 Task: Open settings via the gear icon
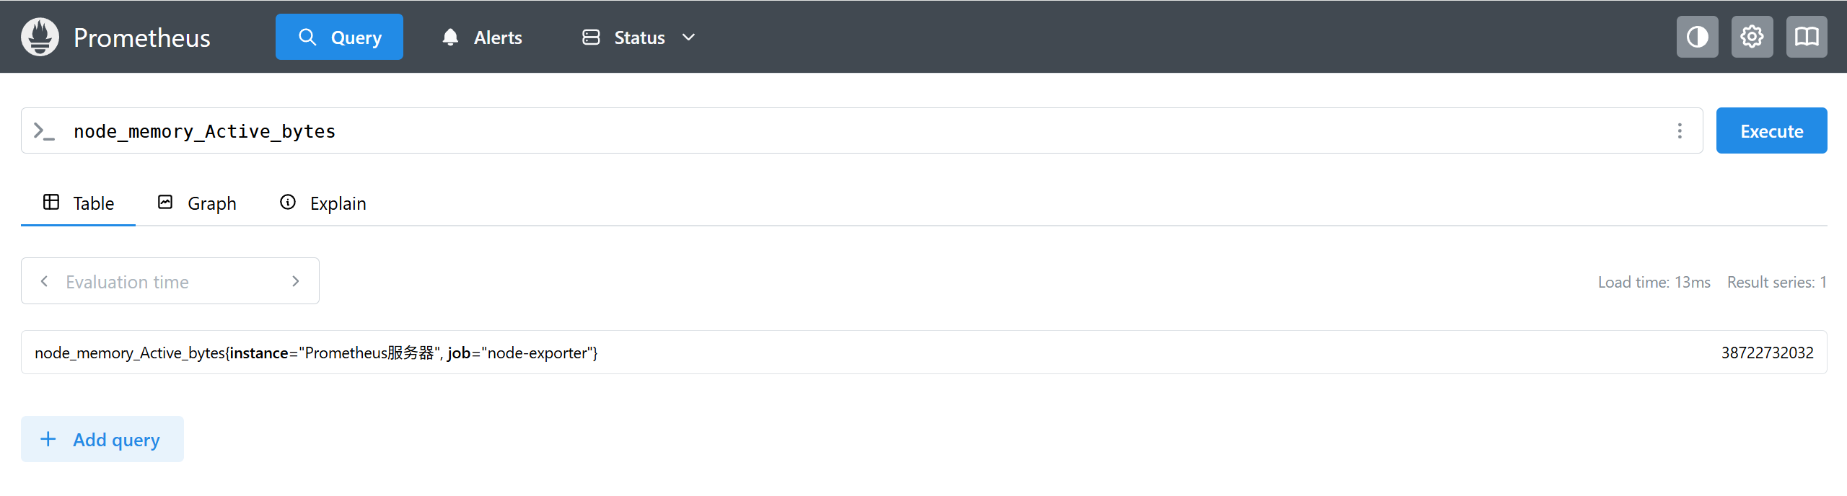coord(1752,37)
